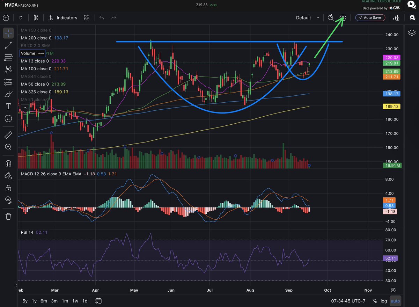419x307 pixels.
Task: Select the 5y range
Action: 25,301
